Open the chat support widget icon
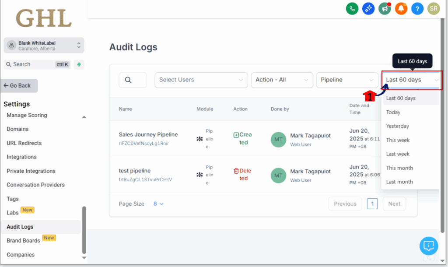This screenshot has width=448, height=267. (x=428, y=246)
